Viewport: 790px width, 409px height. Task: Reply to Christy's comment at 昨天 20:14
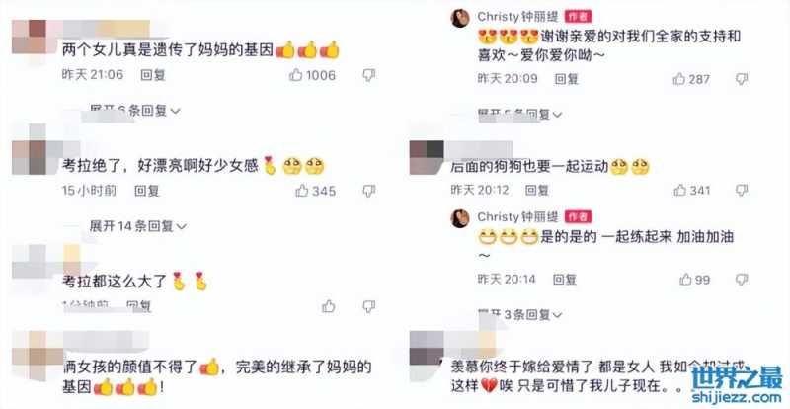tap(564, 279)
